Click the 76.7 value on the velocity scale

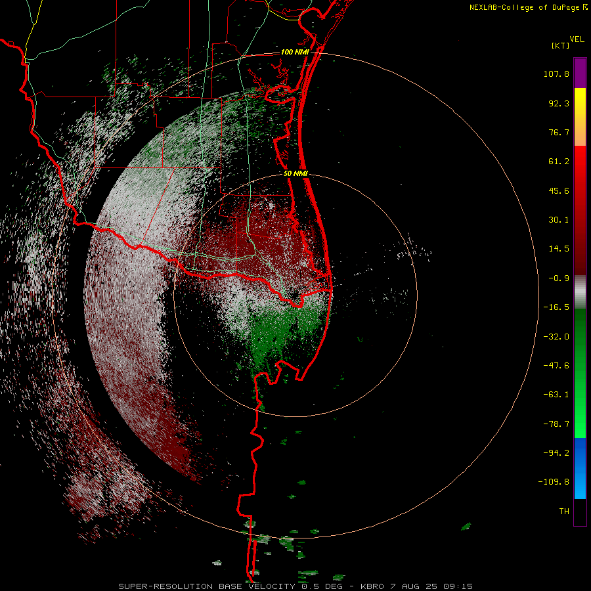[559, 132]
